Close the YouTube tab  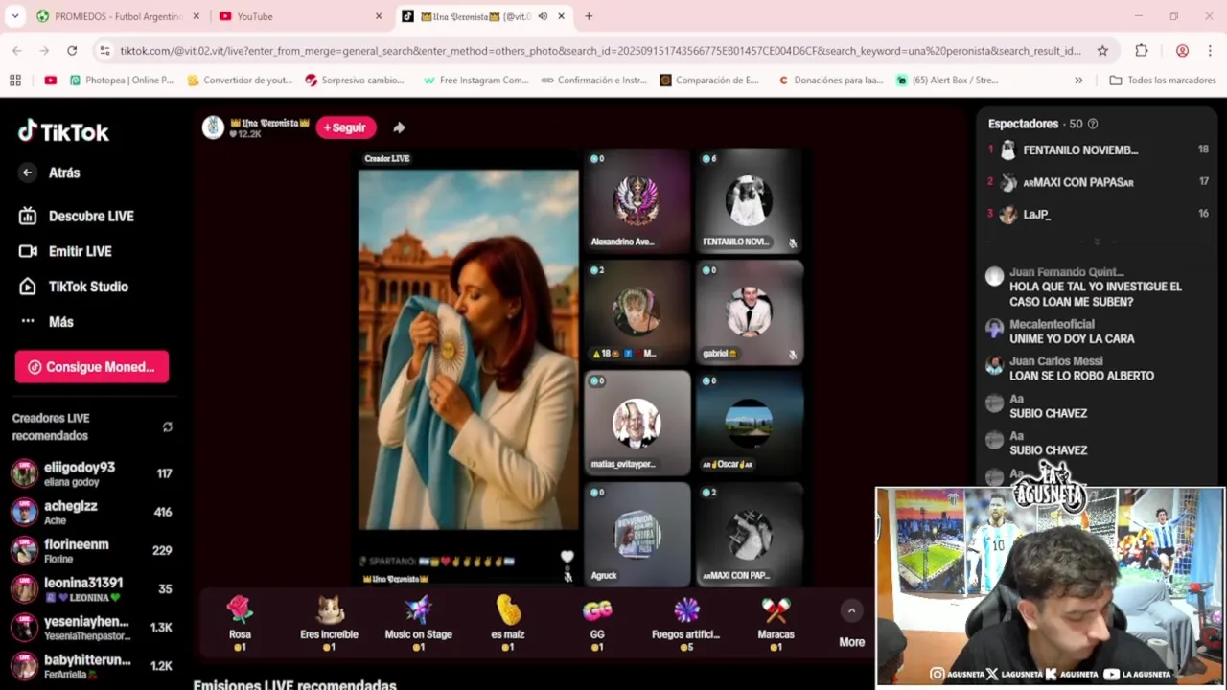tap(378, 16)
